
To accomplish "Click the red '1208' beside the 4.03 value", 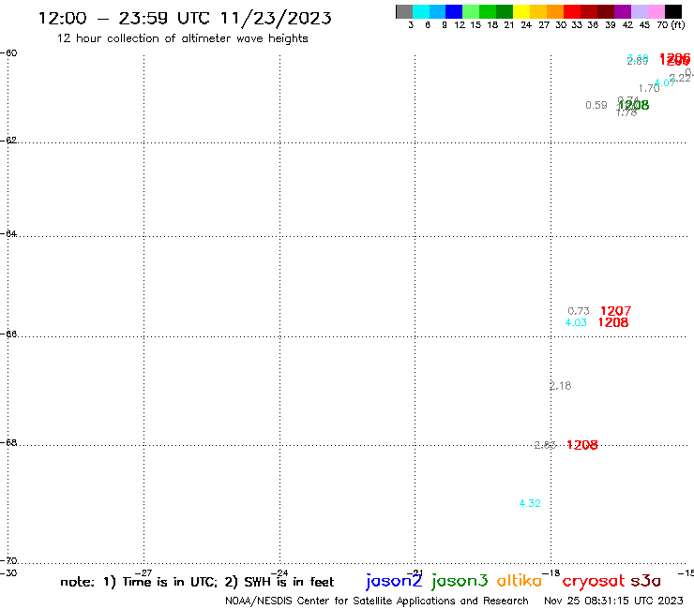I will [x=613, y=323].
